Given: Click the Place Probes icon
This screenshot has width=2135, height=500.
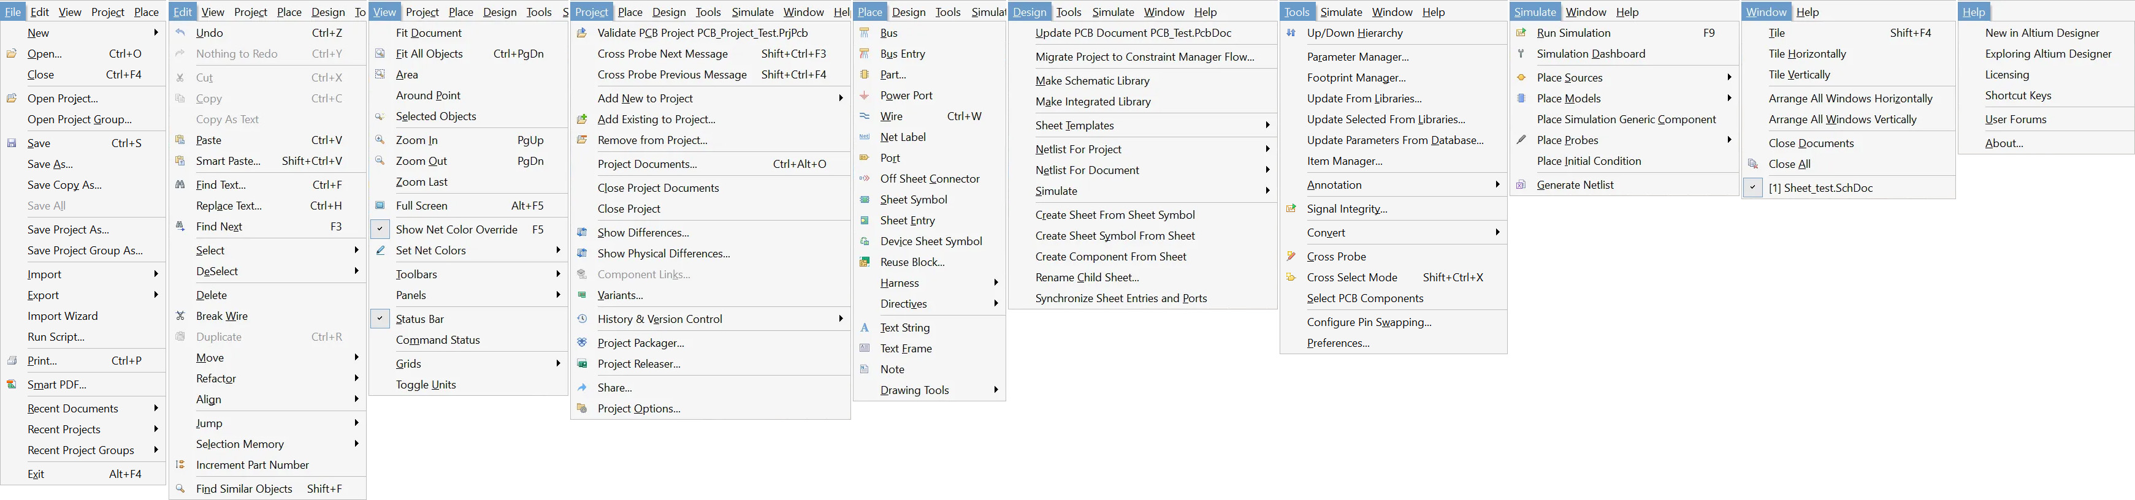Looking at the screenshot, I should [x=1521, y=140].
